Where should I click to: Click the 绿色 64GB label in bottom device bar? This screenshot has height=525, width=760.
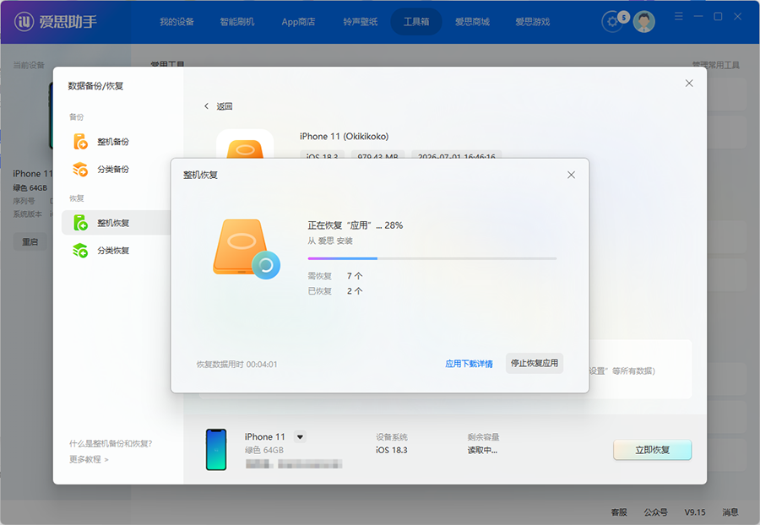[264, 450]
